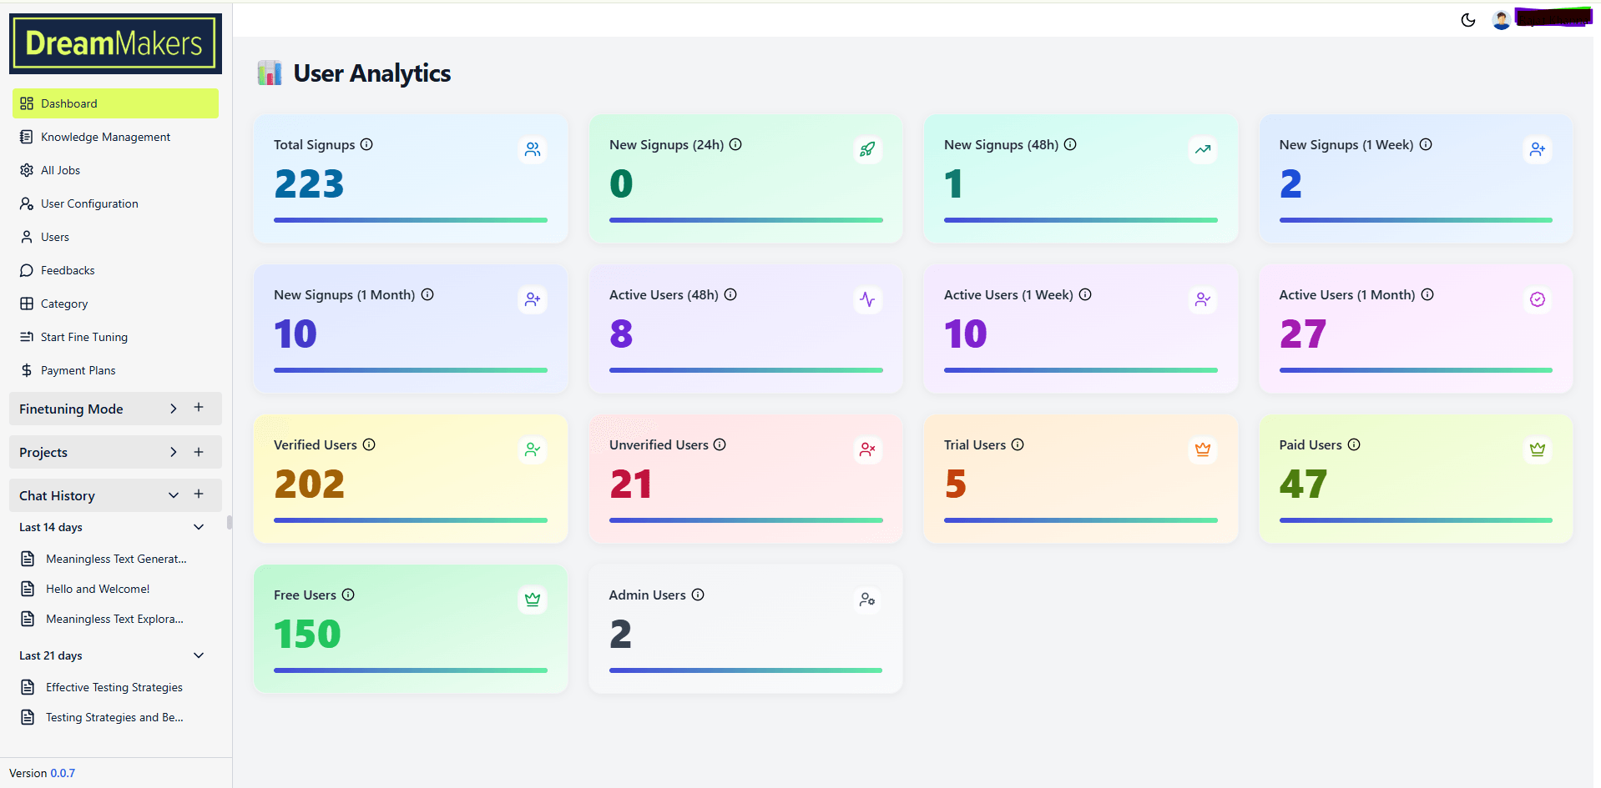Click the plus button next to Chat History
The image size is (1601, 788).
pos(199,494)
